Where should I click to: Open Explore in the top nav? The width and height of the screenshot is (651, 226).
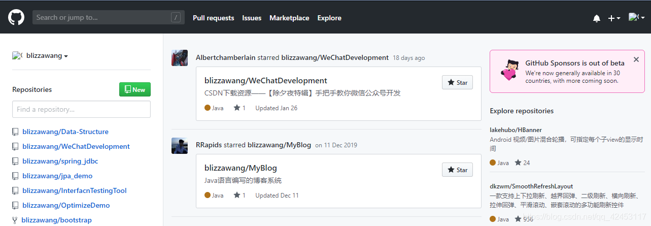[x=329, y=18]
